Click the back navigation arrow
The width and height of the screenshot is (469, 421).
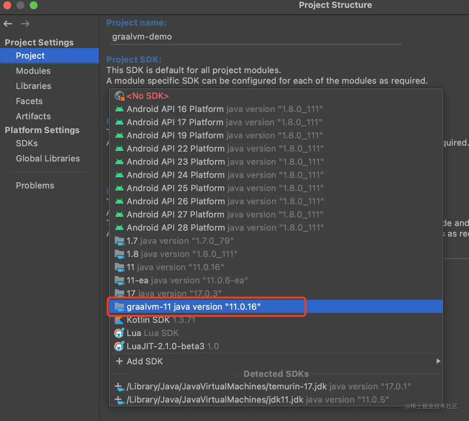point(8,24)
